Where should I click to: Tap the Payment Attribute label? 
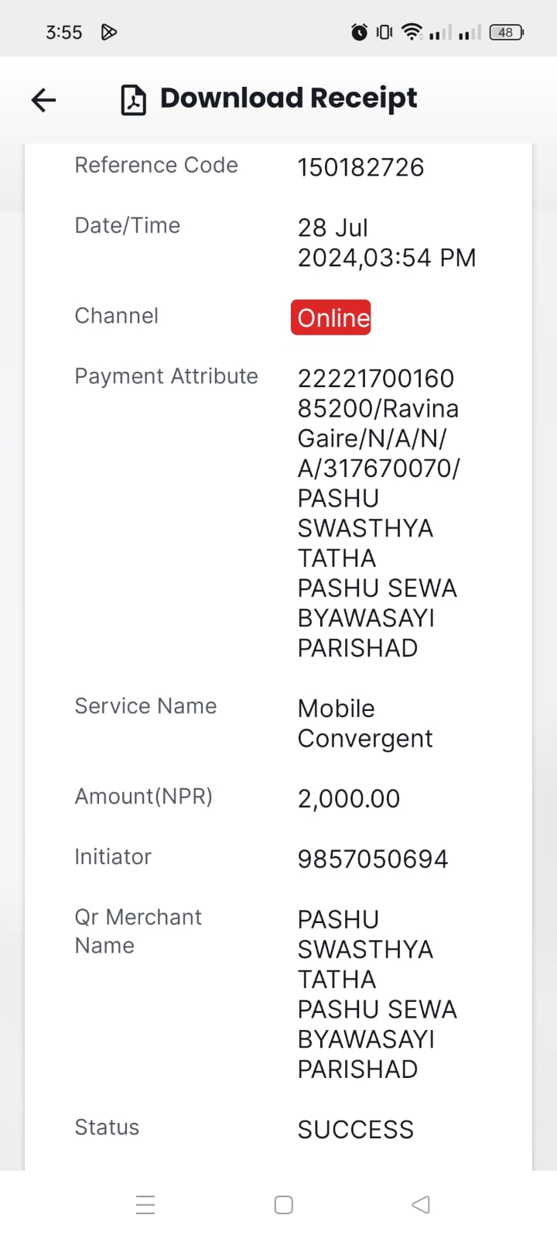166,376
